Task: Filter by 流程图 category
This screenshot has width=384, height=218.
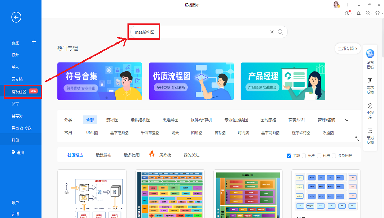Action: pyautogui.click(x=112, y=120)
